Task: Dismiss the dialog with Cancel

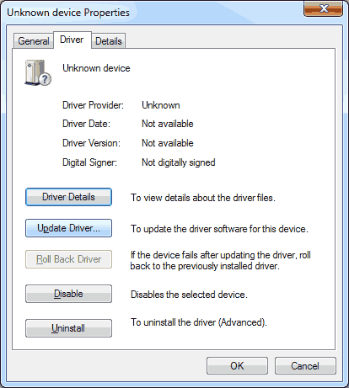Action: tap(305, 366)
